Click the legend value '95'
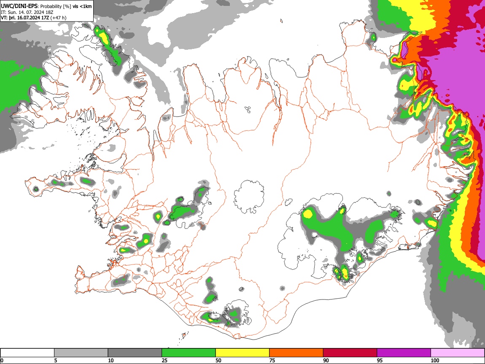 [380, 360]
